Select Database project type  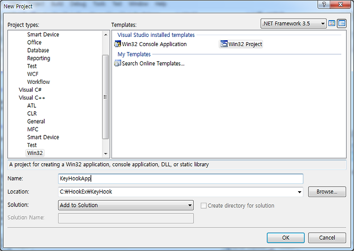coord(38,50)
